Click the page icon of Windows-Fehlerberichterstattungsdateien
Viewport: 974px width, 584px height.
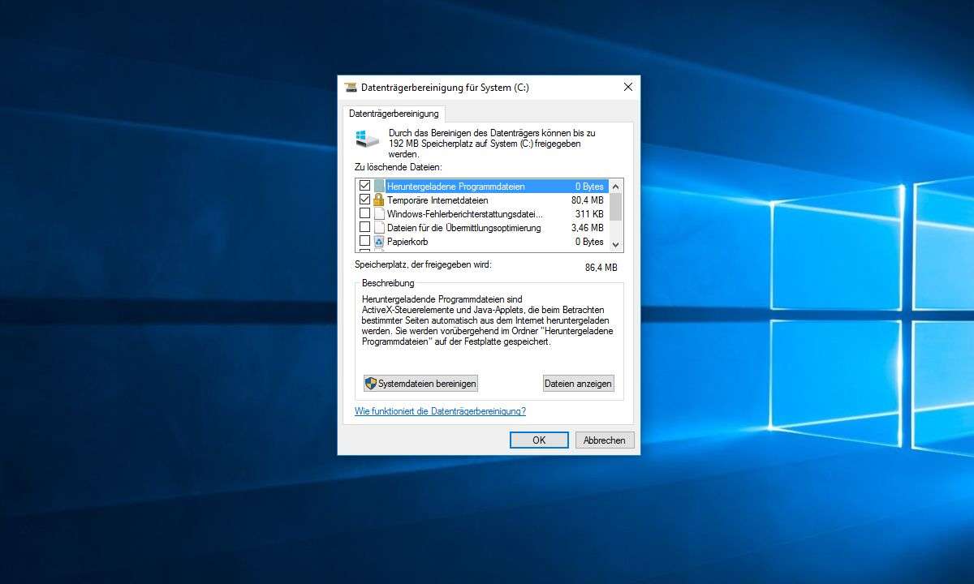pos(379,213)
